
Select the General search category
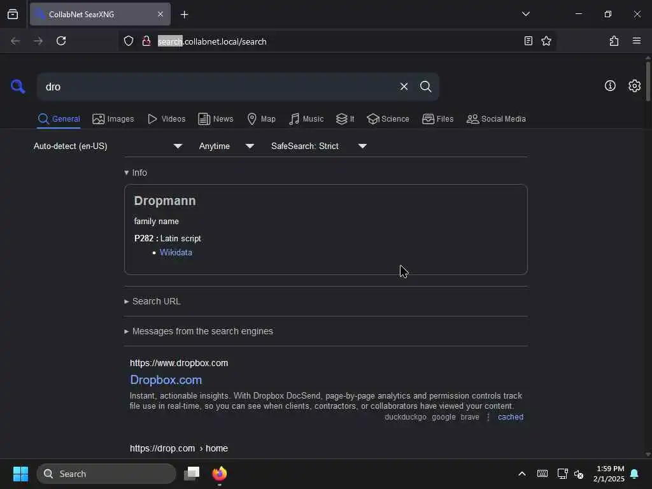click(x=59, y=119)
